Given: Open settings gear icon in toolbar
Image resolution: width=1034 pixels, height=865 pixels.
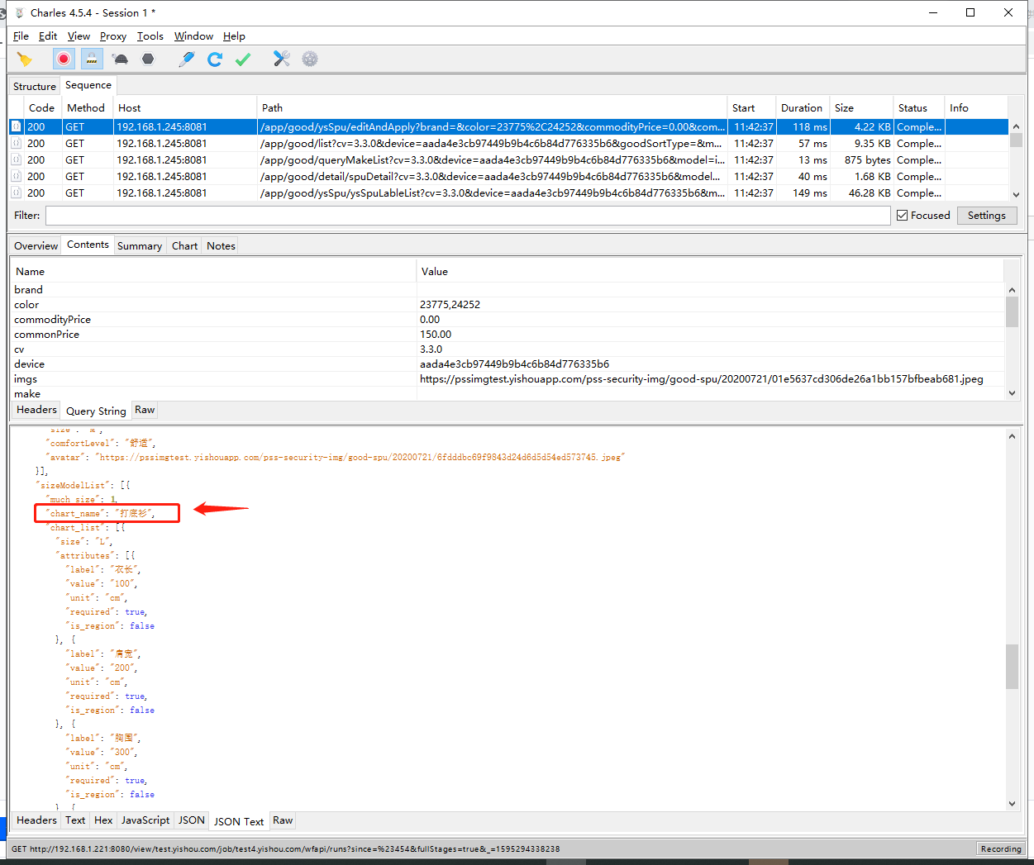Looking at the screenshot, I should (x=310, y=59).
